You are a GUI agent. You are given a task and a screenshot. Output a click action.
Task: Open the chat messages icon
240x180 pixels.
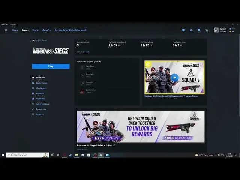coord(183,30)
